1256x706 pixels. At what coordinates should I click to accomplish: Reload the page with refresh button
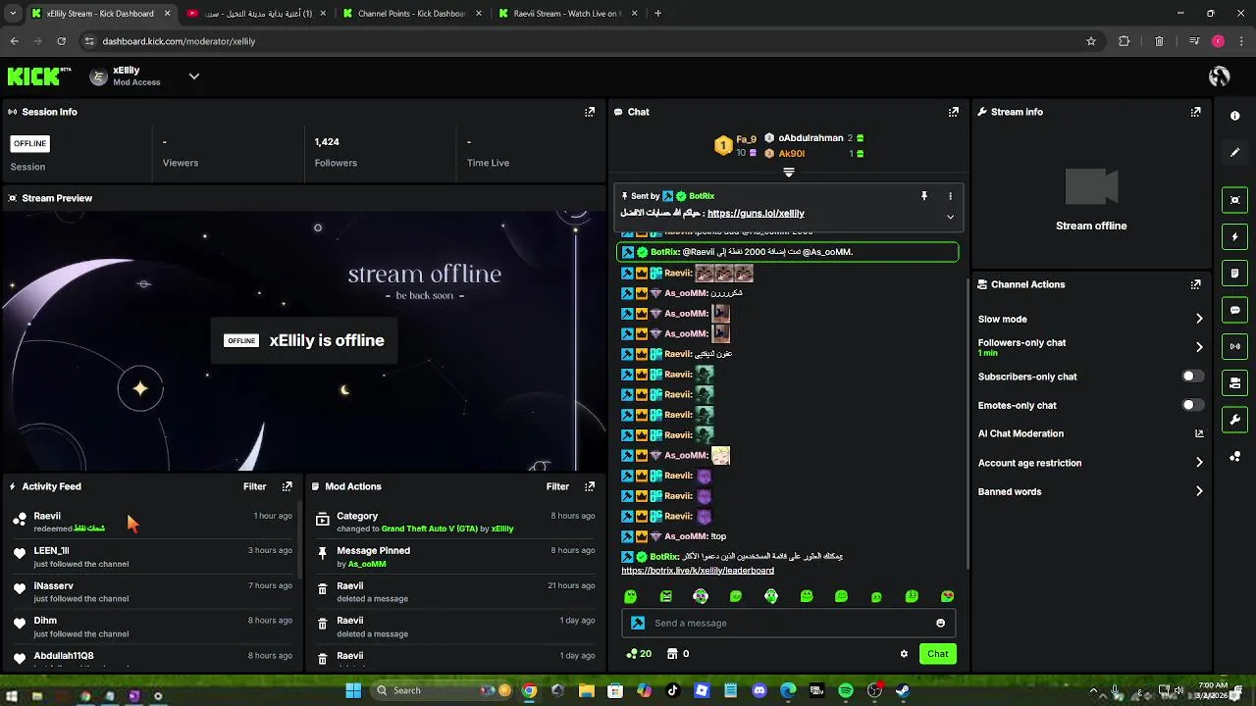pos(61,41)
